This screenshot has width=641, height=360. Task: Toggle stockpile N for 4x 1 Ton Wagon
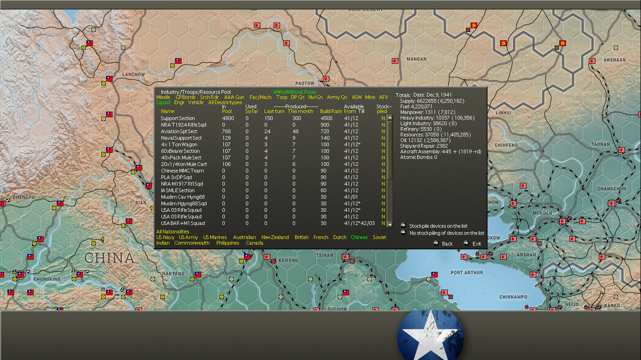coord(383,144)
